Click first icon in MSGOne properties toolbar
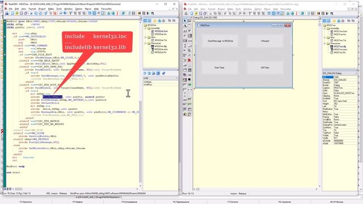The height and width of the screenshot is (204, 363). pos(145,73)
